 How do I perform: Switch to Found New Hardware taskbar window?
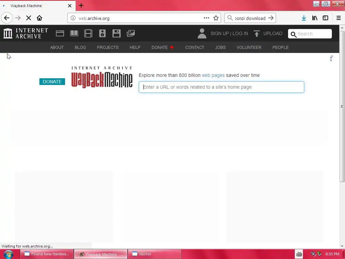click(x=46, y=254)
